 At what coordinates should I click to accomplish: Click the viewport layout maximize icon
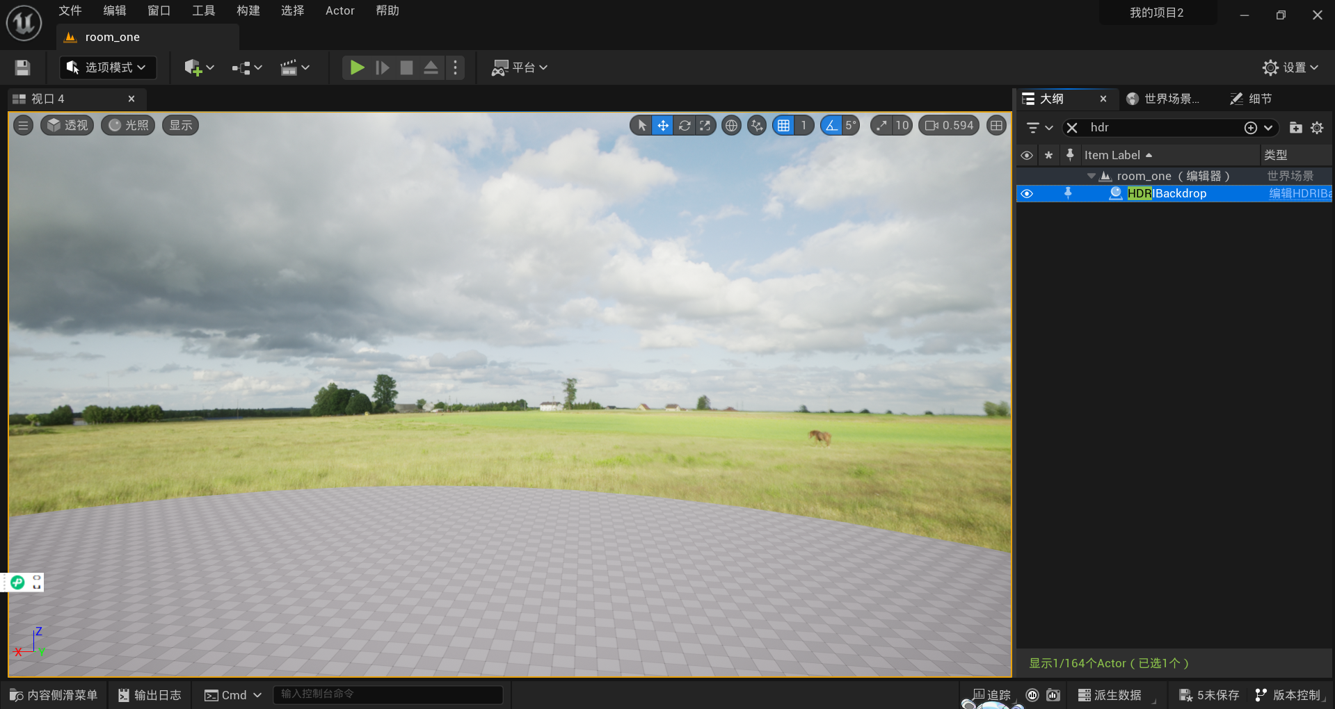[997, 125]
